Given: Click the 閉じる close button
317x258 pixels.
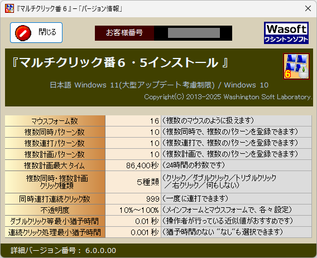Looking at the screenshot, I should point(36,32).
